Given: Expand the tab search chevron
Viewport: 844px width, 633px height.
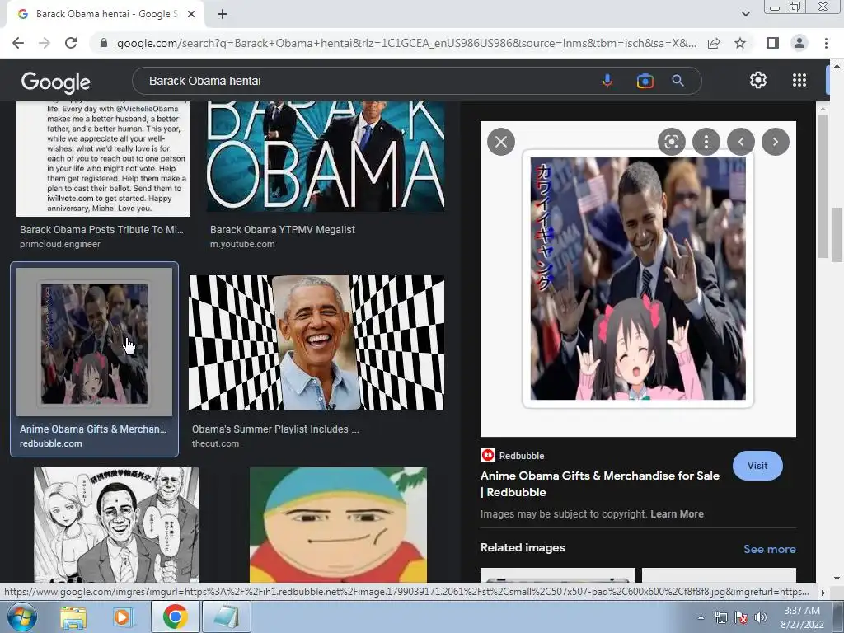Looking at the screenshot, I should click(x=745, y=15).
